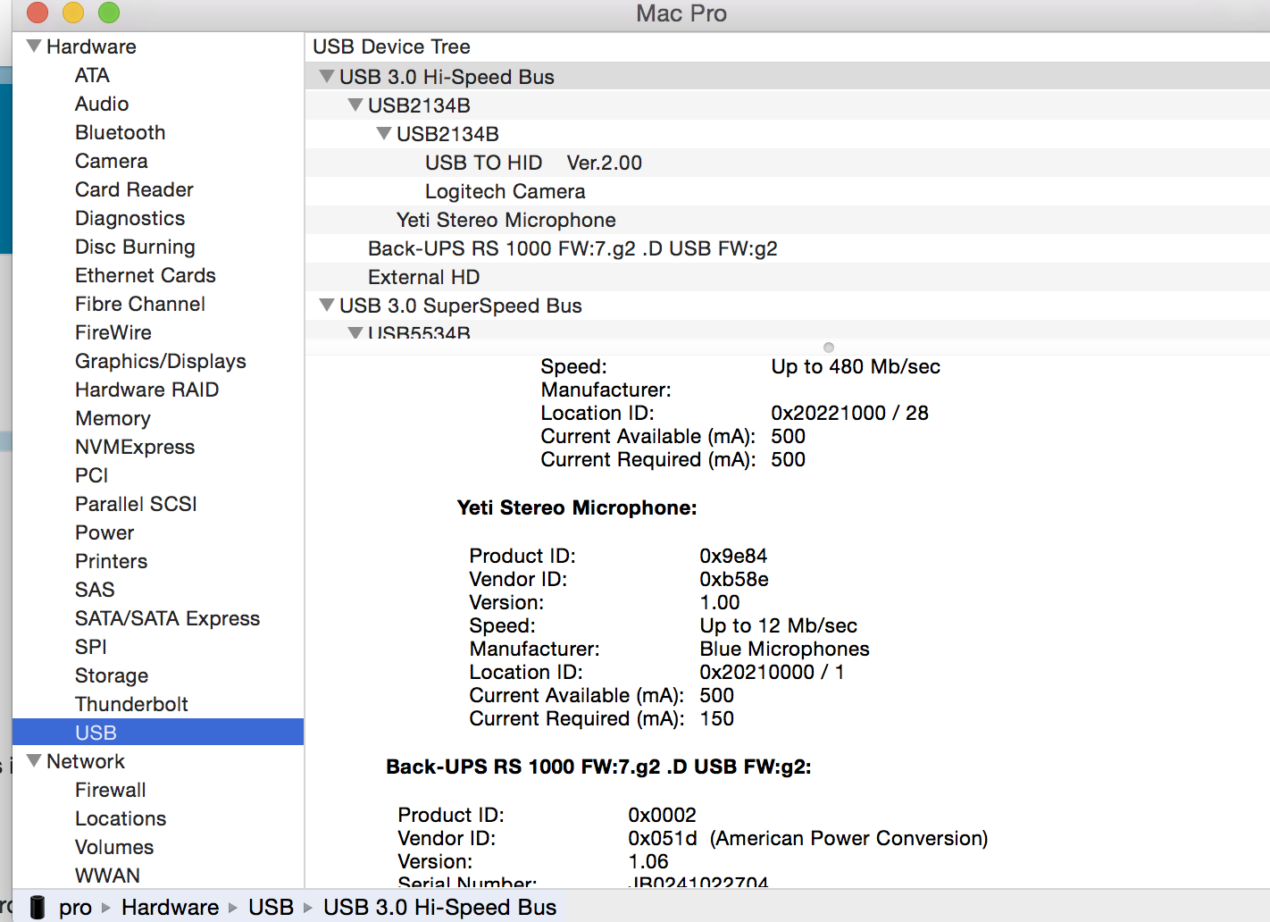Open the Graphics/Displays category
1270x922 pixels.
click(x=161, y=361)
